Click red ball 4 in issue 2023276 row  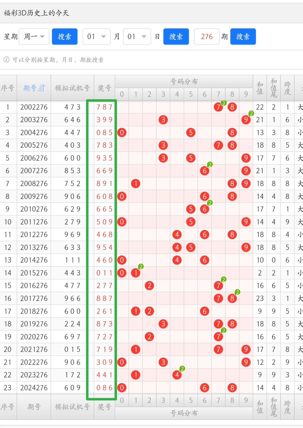click(x=177, y=375)
